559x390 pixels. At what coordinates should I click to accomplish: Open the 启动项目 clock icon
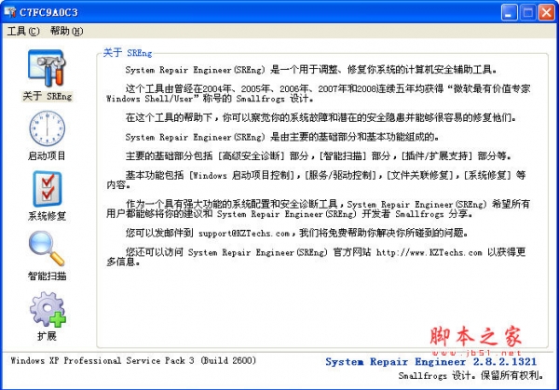(48, 128)
